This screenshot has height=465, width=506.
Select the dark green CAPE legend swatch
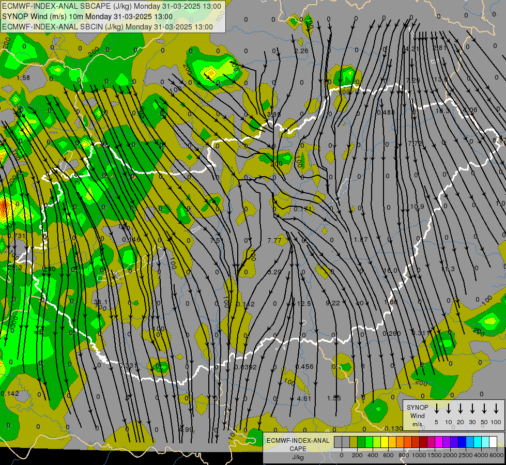pos(361,442)
